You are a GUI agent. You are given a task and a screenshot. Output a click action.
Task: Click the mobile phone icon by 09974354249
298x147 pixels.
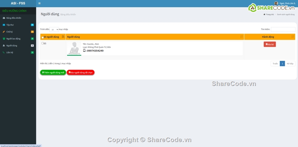click(84, 50)
